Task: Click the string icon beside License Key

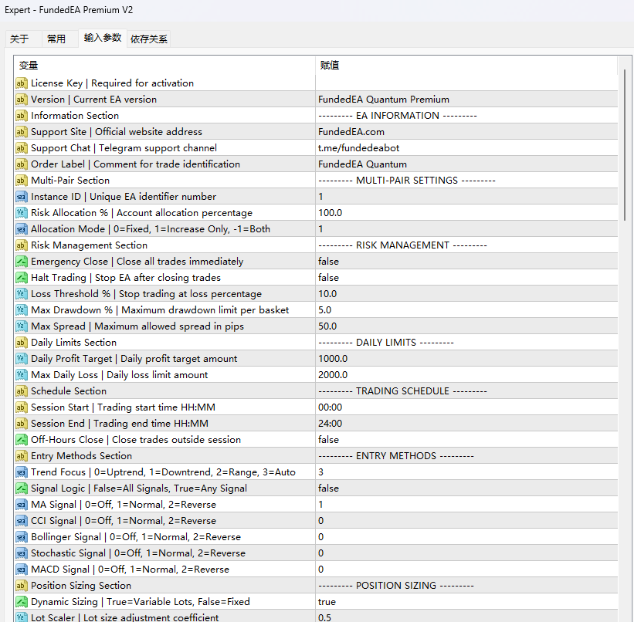Action: coord(22,83)
